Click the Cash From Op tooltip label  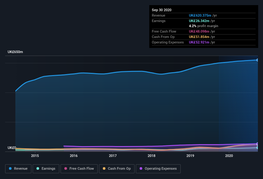click(x=163, y=37)
